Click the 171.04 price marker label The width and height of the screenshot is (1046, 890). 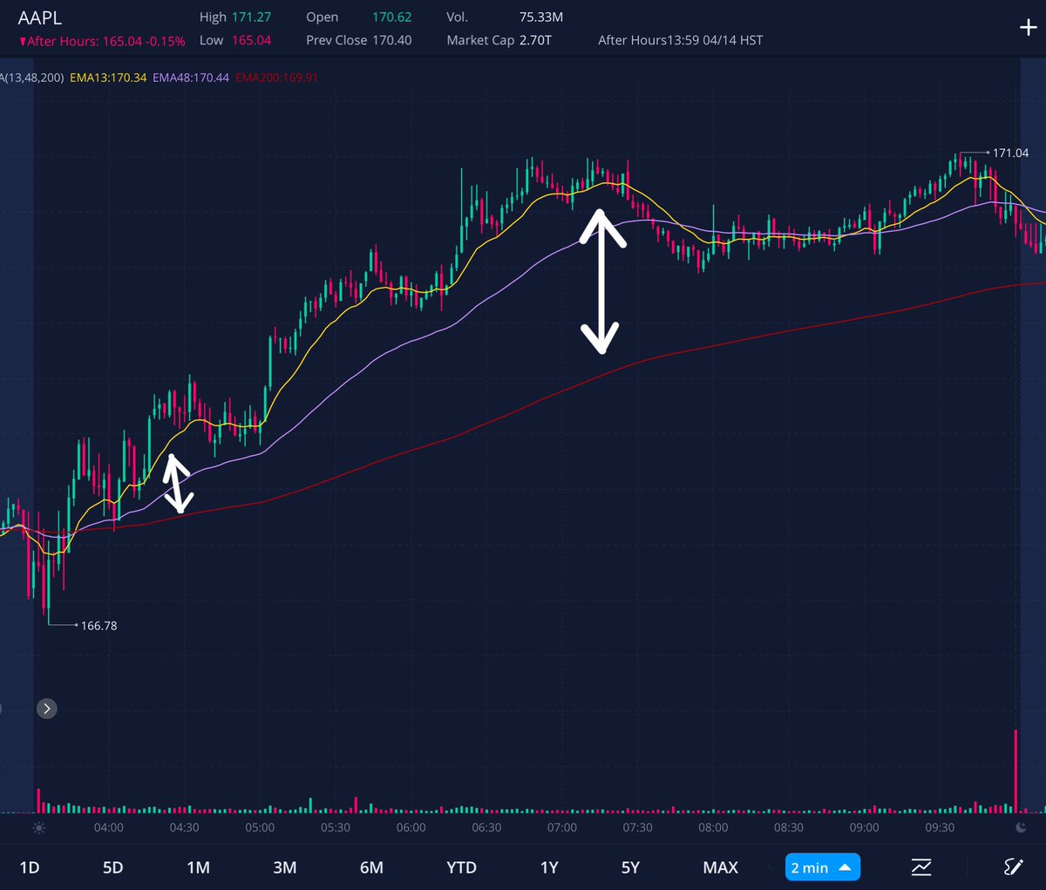[1009, 153]
